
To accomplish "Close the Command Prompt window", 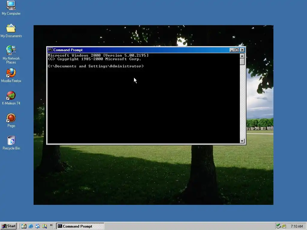I will coord(242,50).
